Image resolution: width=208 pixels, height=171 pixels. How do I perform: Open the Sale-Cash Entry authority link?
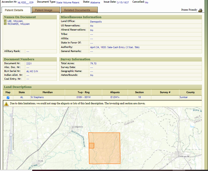[114, 47]
